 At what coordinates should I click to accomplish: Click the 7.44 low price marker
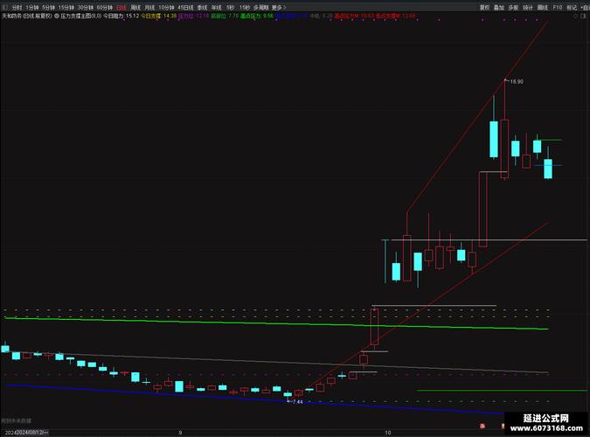tap(297, 401)
